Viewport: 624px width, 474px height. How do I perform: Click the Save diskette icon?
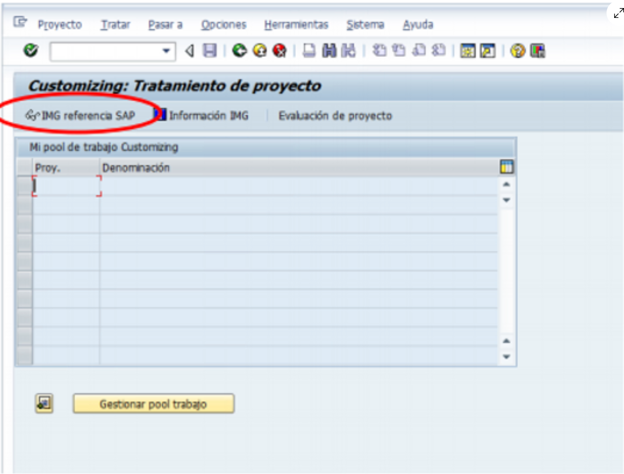(x=209, y=51)
